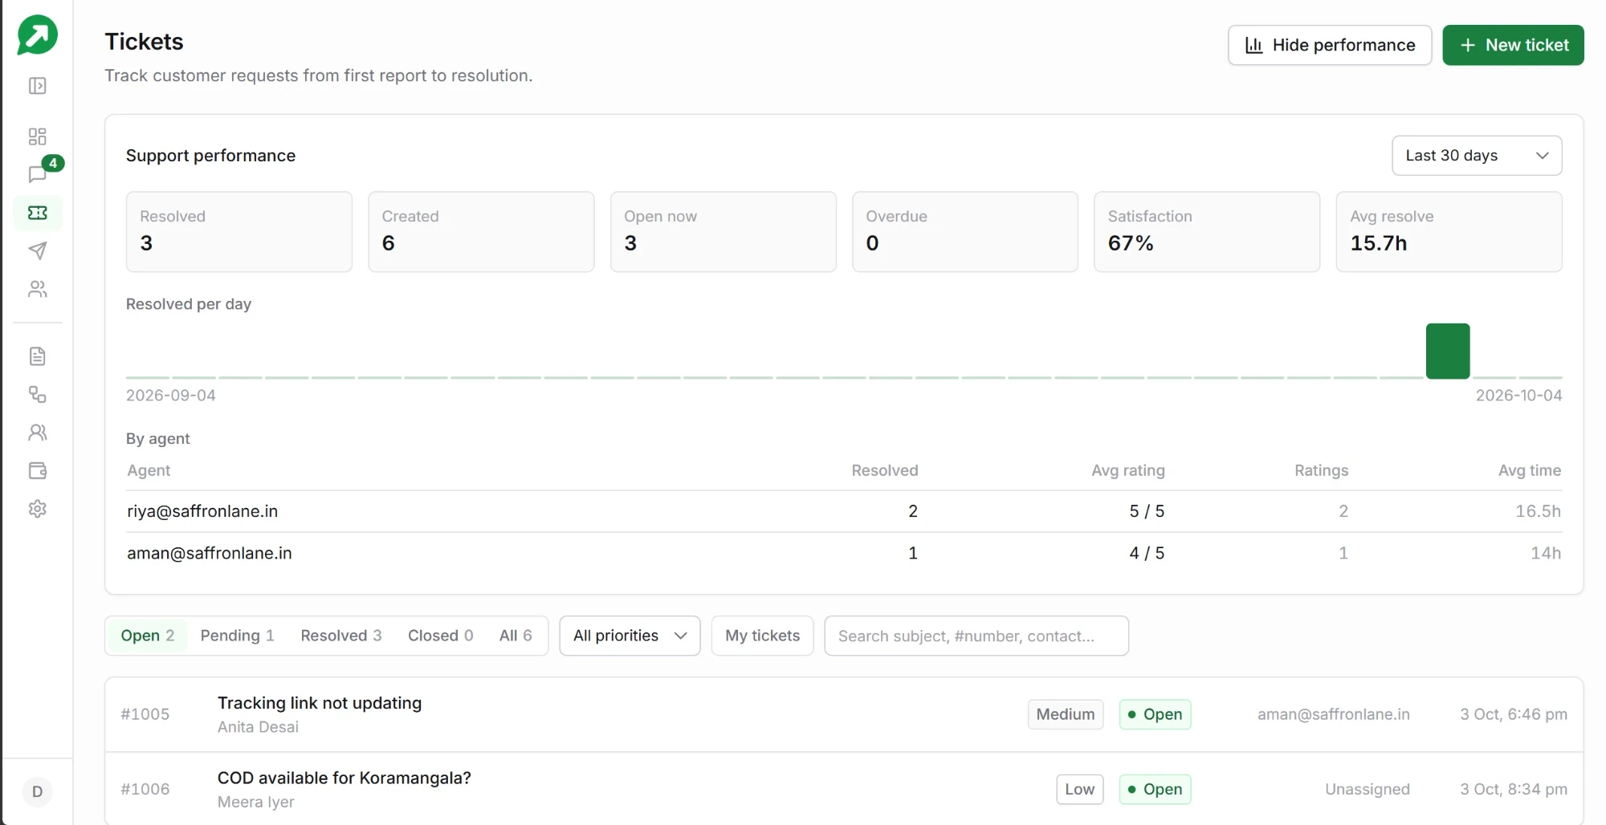Open ticket Tracking link not updating
This screenshot has width=1606, height=825.
320,703
